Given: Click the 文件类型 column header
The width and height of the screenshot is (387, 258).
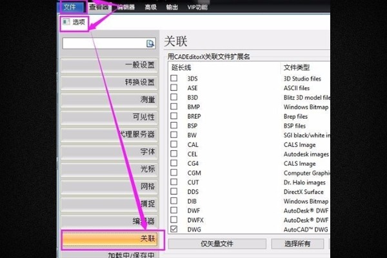Looking at the screenshot, I should [297, 67].
